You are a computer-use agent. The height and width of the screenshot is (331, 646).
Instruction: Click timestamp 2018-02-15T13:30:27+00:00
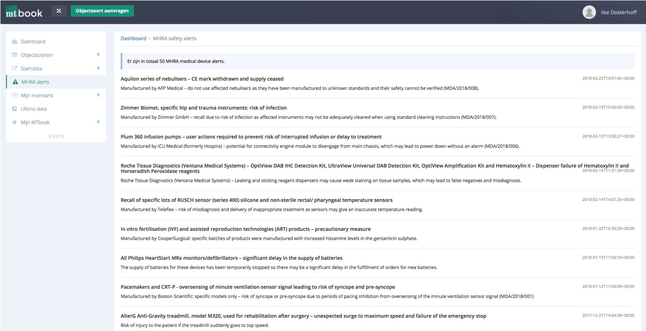tap(608, 136)
